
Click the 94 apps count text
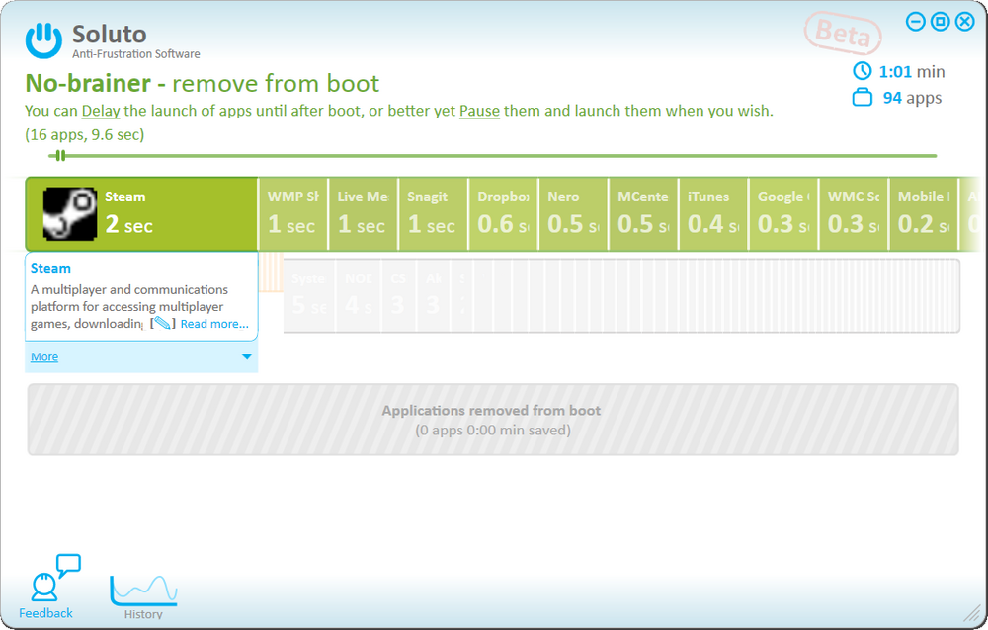[x=912, y=98]
